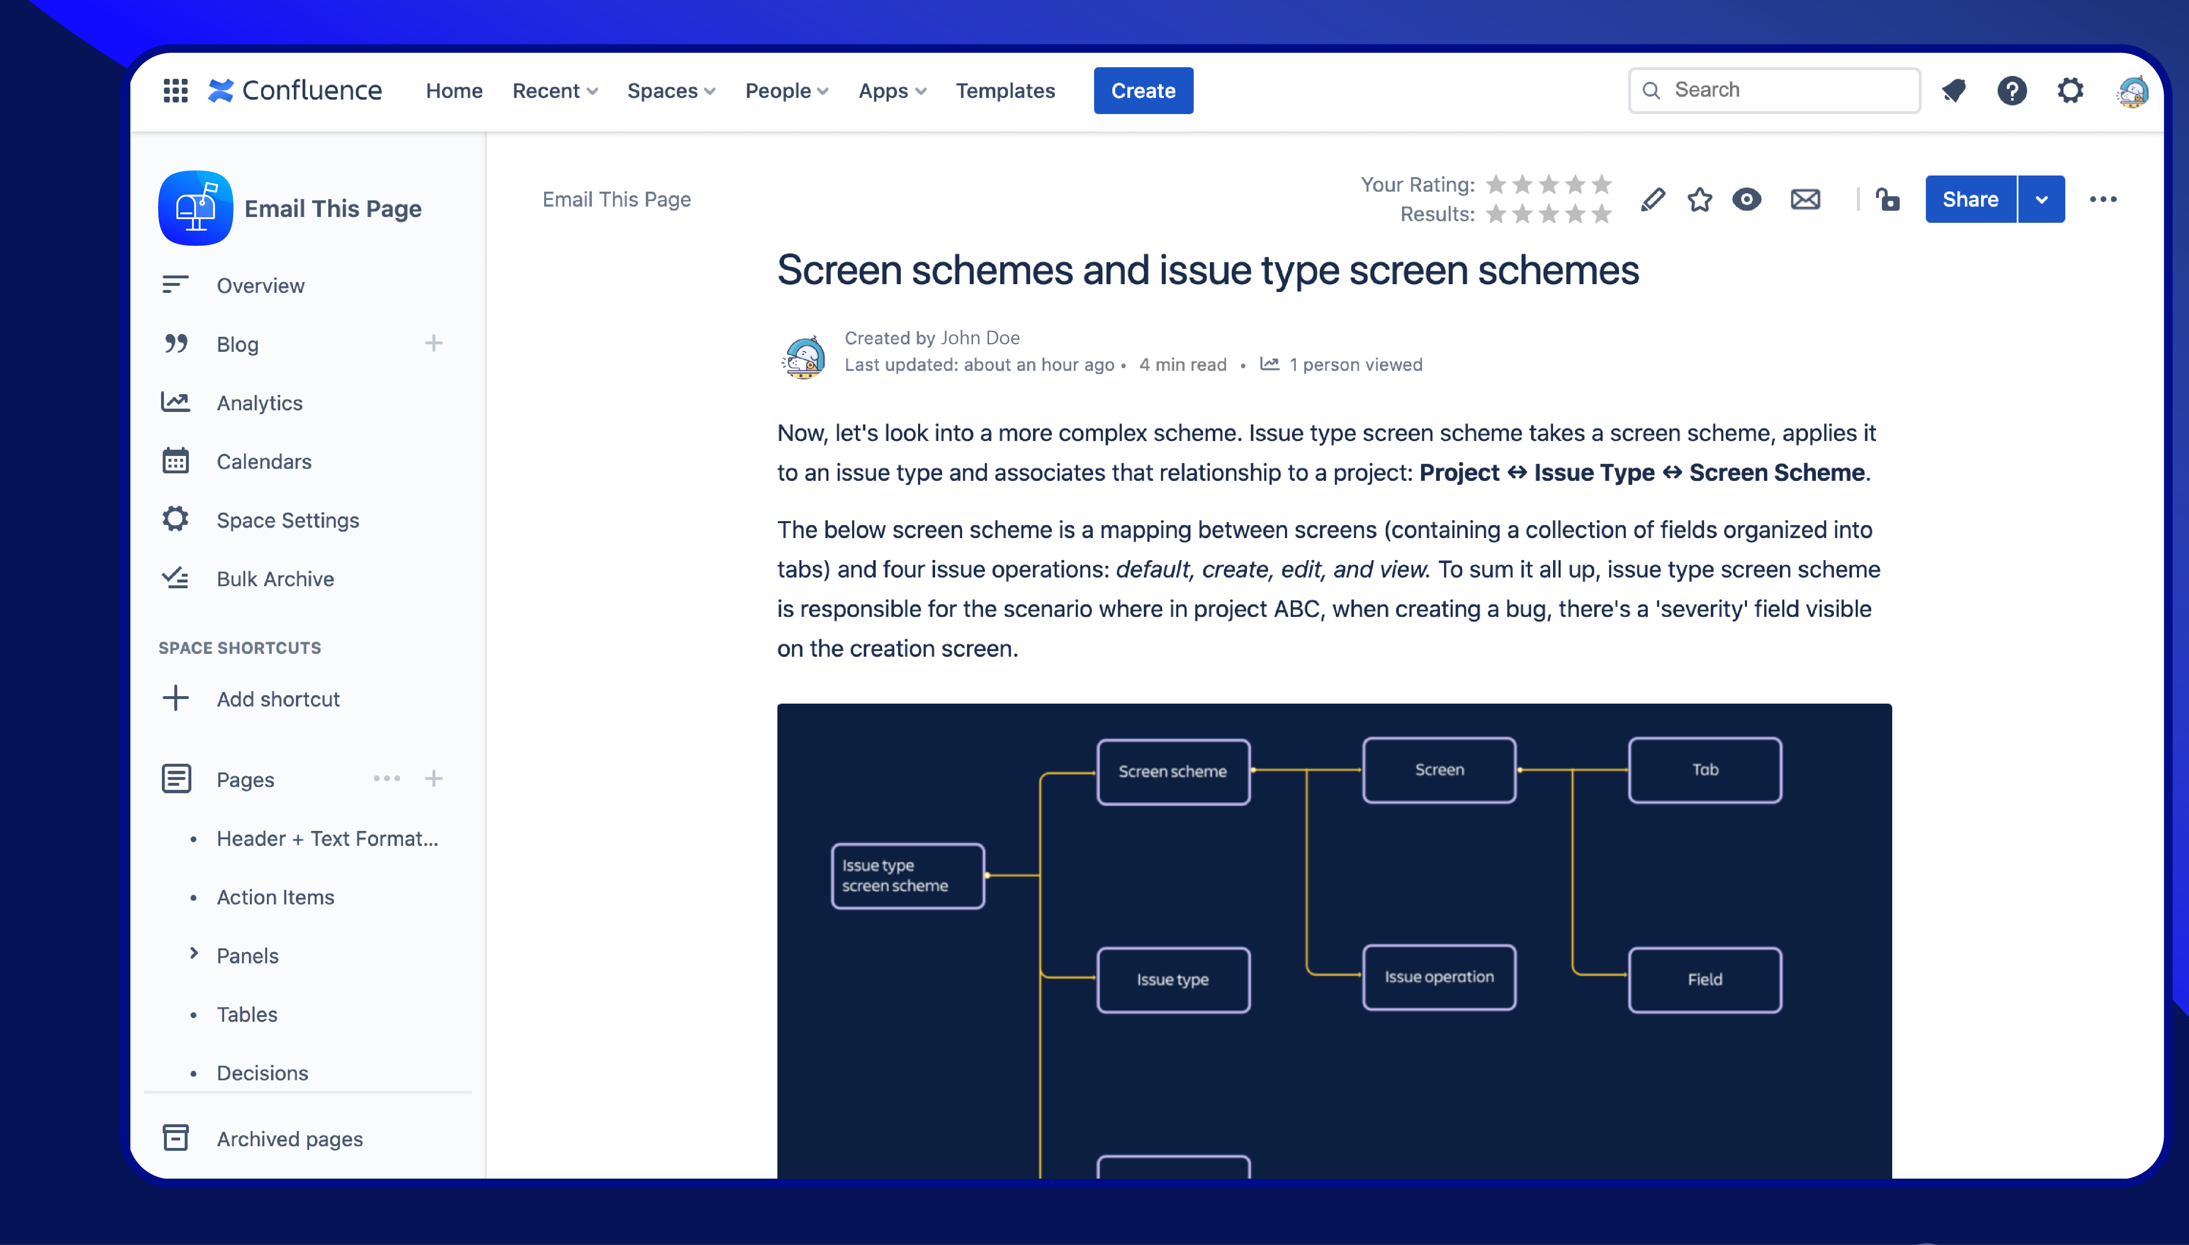Expand the Panels page tree item
Image resolution: width=2189 pixels, height=1245 pixels.
pos(194,954)
